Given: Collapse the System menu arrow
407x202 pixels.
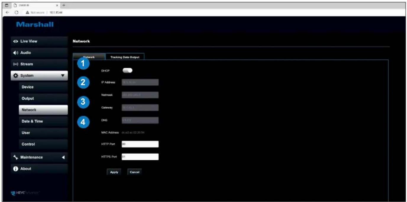Looking at the screenshot, I should point(62,76).
